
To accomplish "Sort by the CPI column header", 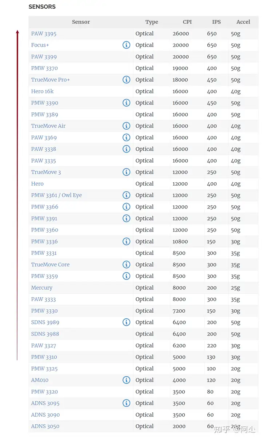I will [187, 22].
